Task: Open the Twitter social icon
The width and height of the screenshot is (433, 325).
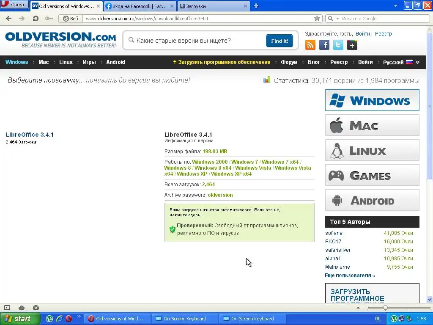Action: (338, 45)
